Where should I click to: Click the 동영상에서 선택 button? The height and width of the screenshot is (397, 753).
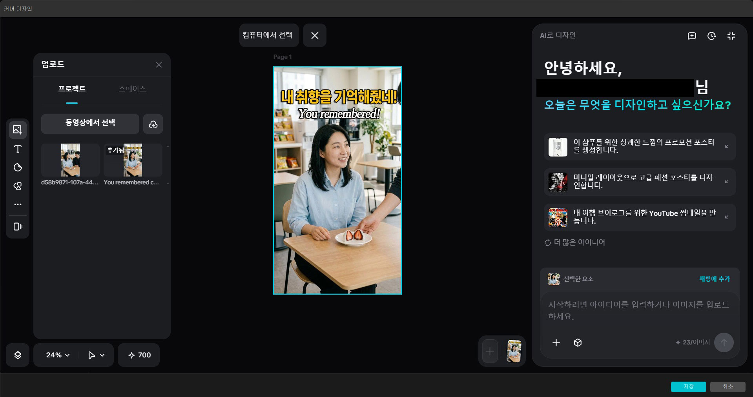(x=90, y=124)
